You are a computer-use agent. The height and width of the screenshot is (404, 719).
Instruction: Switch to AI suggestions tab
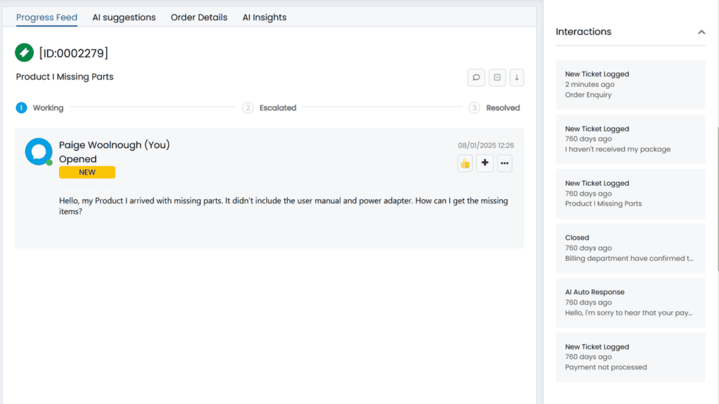(124, 18)
